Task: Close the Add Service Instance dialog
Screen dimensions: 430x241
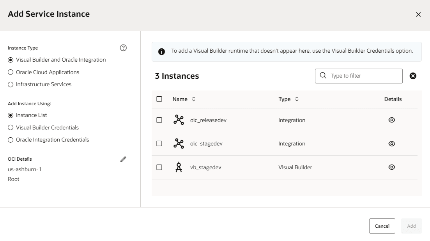Action: [x=418, y=14]
